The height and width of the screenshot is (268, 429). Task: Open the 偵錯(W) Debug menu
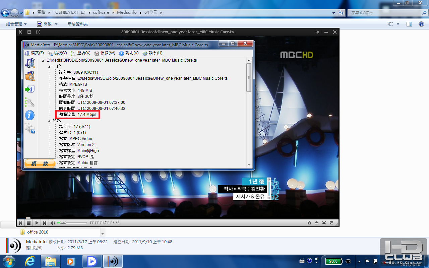click(105, 53)
